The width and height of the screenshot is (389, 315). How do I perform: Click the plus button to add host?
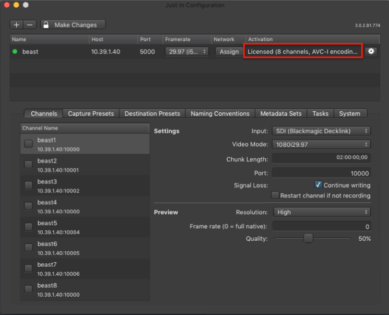(x=17, y=25)
